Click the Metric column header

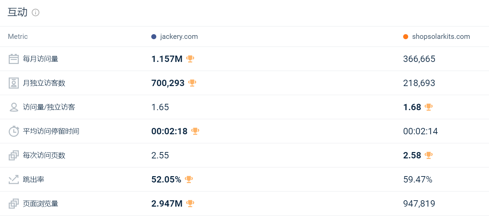coord(18,37)
